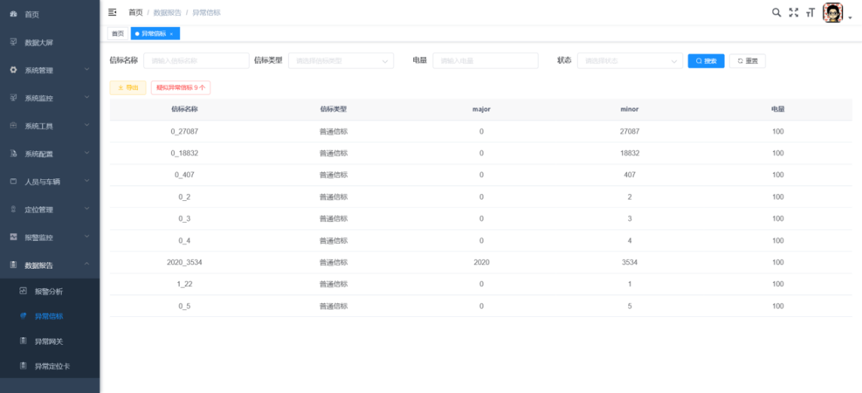Viewport: 862px width, 393px height.
Task: Toggle fullscreen mode icon
Action: point(793,13)
